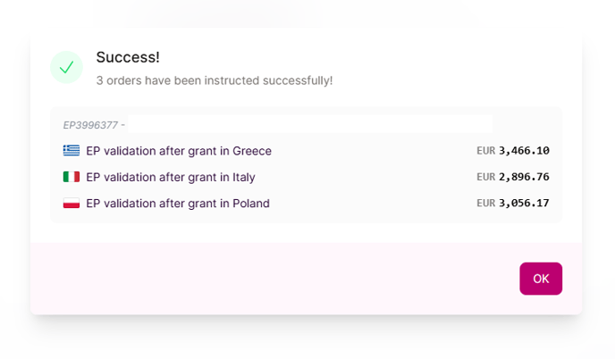Image resolution: width=615 pixels, height=359 pixels.
Task: Click the EUR label in Italy row
Action: coord(485,177)
